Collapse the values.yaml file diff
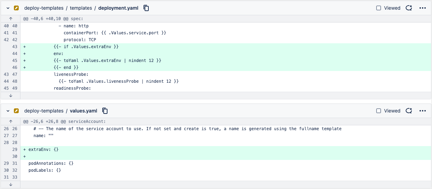 (x=8, y=111)
